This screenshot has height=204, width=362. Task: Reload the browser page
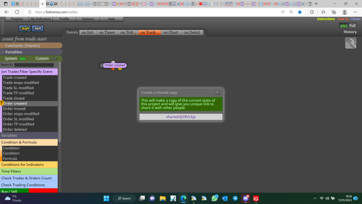(x=17, y=12)
